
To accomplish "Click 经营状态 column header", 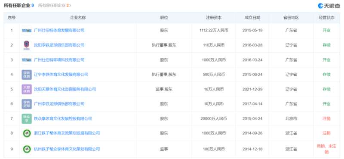I will (x=326, y=18).
